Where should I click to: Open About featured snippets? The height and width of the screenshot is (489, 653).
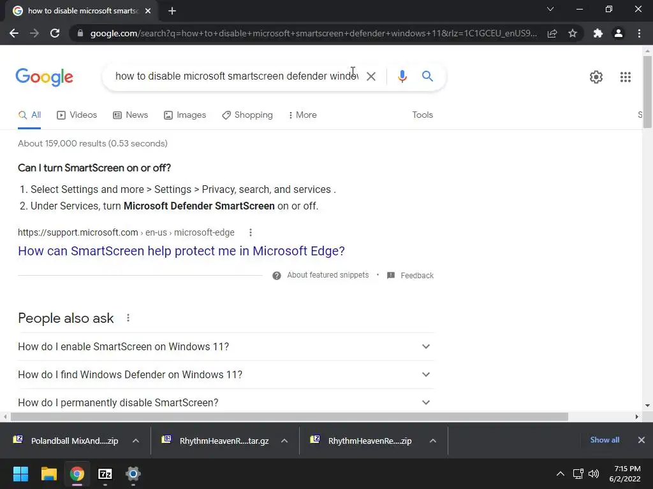(x=321, y=275)
